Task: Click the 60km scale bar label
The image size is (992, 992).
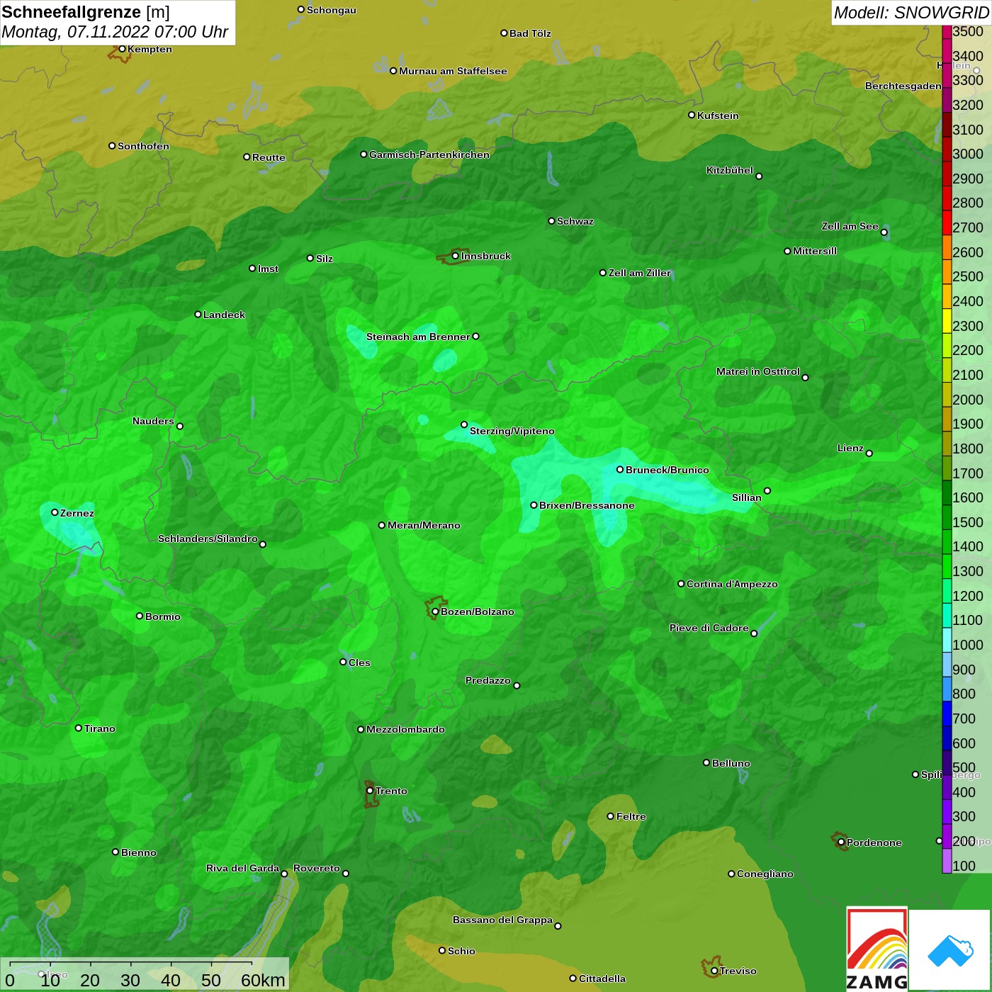Action: (263, 980)
